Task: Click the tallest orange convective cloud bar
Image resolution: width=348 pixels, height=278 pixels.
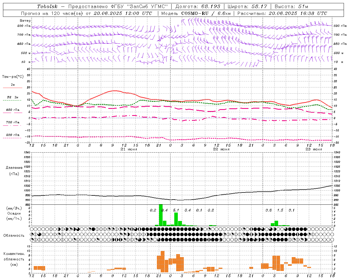Action: point(163,261)
